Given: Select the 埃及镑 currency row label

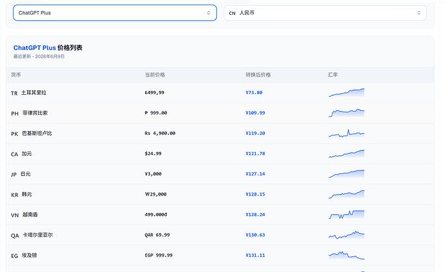Looking at the screenshot, I should tap(29, 255).
